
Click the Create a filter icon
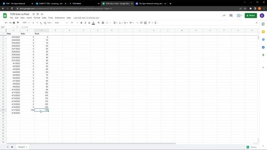point(149,23)
